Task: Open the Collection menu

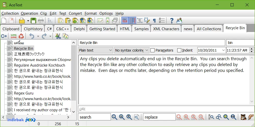Action: point(10,13)
